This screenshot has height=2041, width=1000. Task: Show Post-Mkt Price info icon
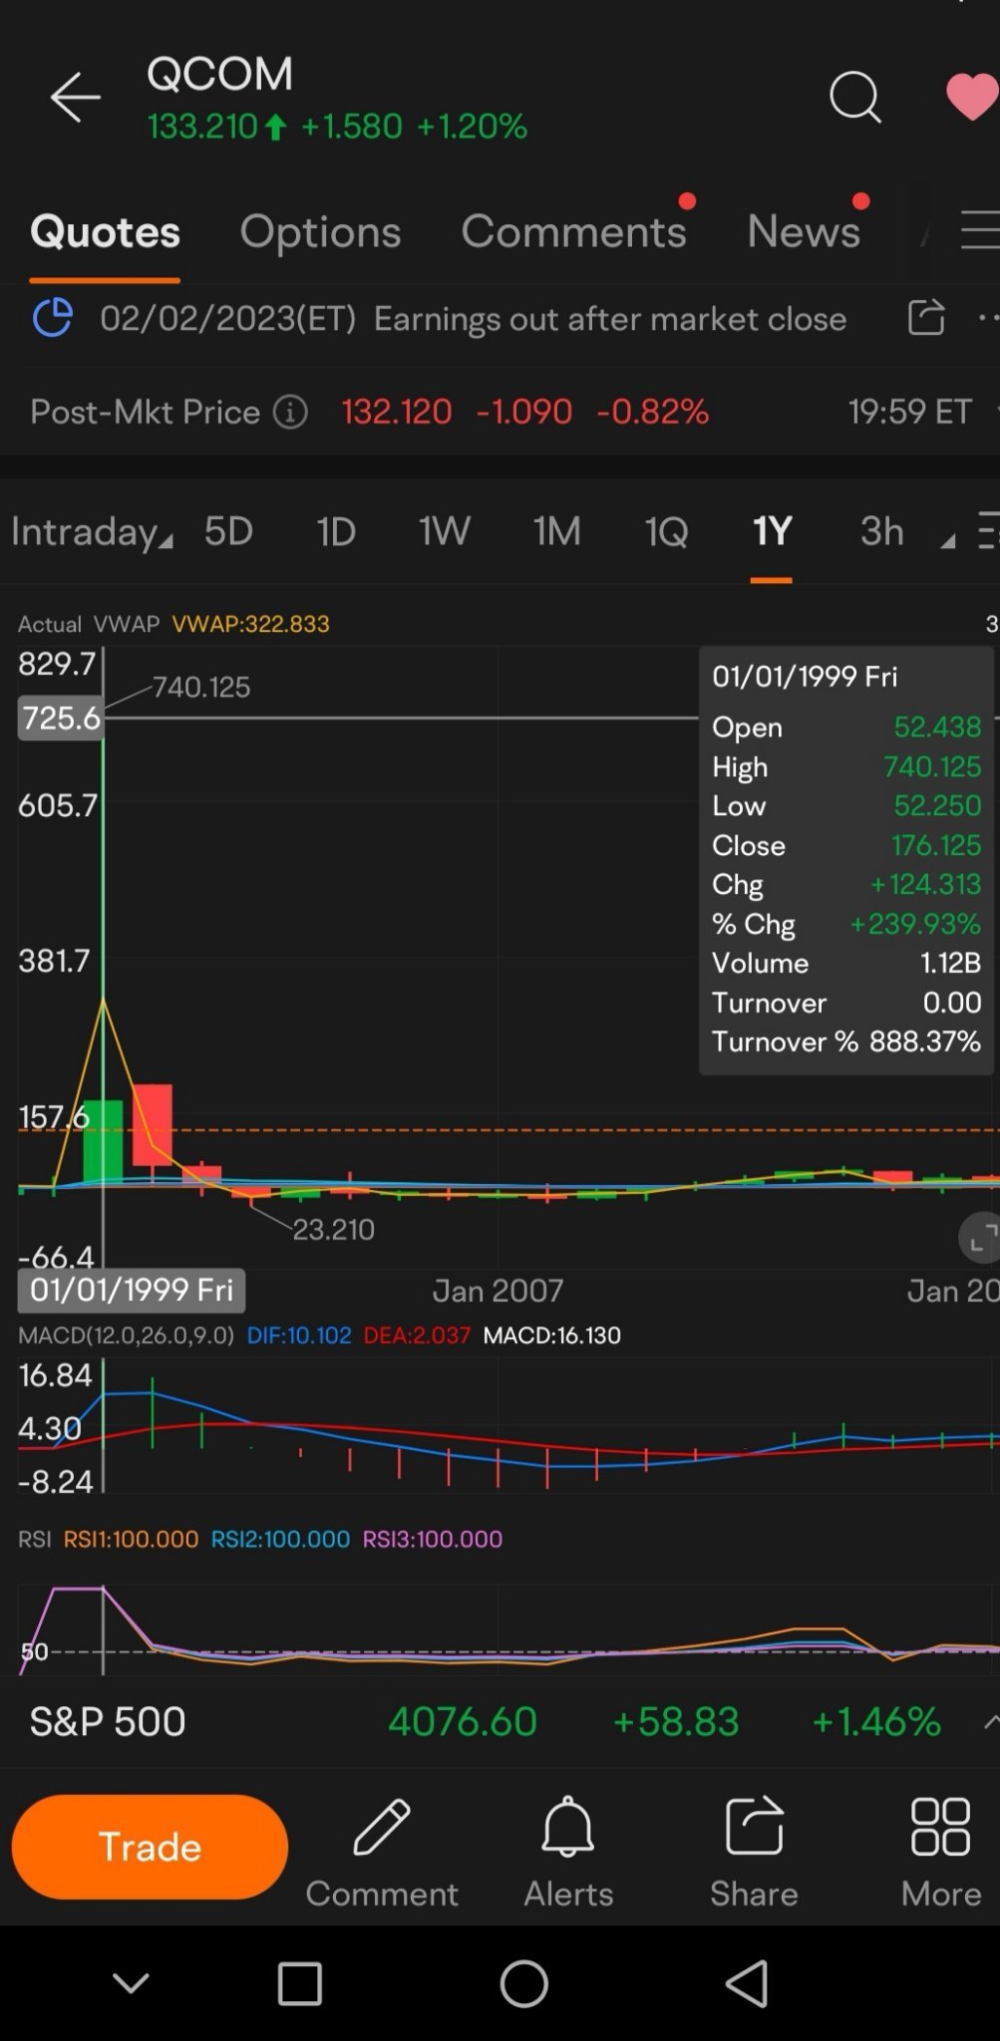click(290, 412)
